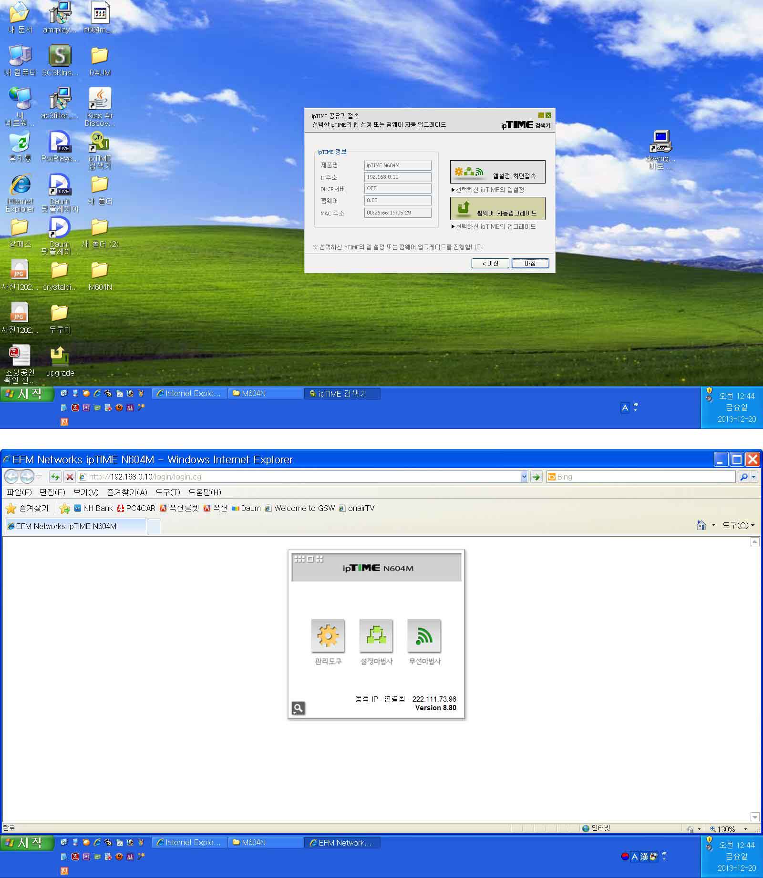Image resolution: width=763 pixels, height=878 pixels.
Task: Click the IE stop loading icon
Action: click(70, 477)
